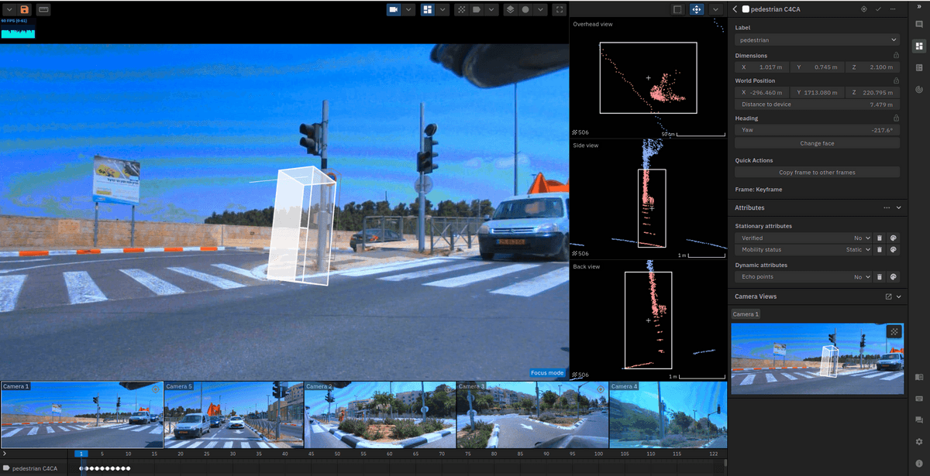The image size is (930, 476).
Task: Delete the Verified attribute with its trash icon
Action: 880,238
